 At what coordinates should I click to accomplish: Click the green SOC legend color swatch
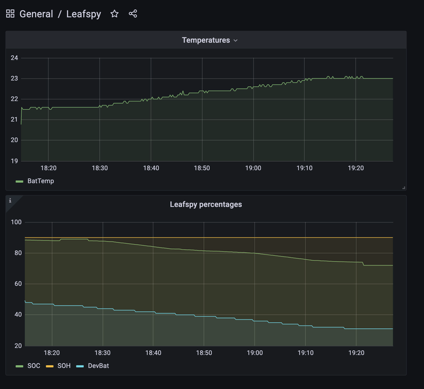coord(20,366)
